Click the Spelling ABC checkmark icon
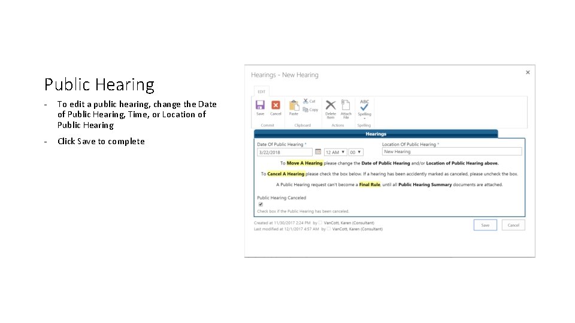Viewport: 575px width, 323px height. pyautogui.click(x=364, y=105)
